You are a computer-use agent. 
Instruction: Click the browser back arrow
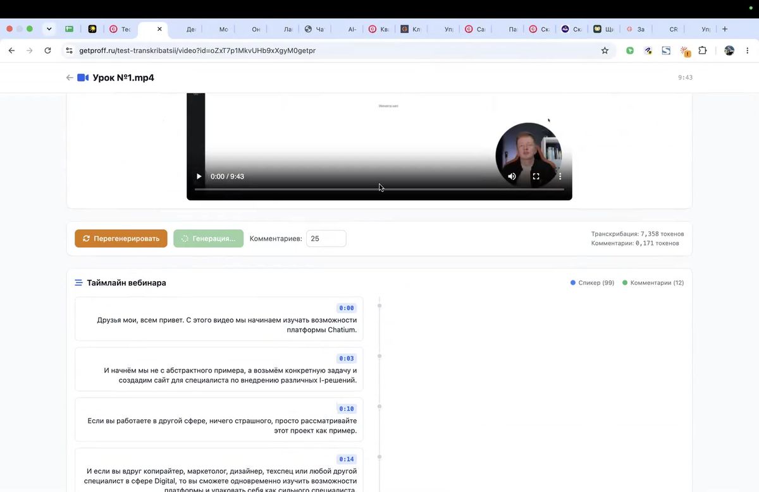click(x=11, y=51)
